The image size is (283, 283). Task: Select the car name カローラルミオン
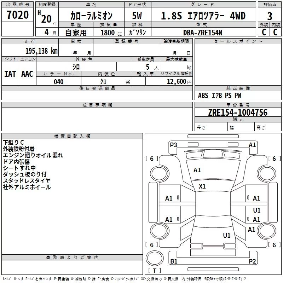click(x=91, y=16)
